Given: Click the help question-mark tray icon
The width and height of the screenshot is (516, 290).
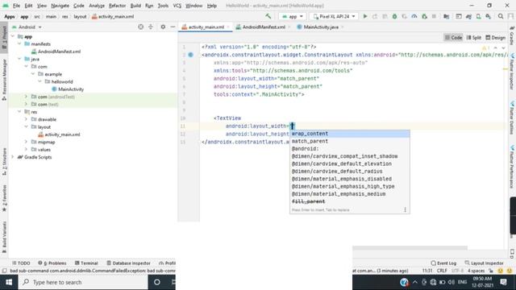Looking at the screenshot, I should (404, 282).
